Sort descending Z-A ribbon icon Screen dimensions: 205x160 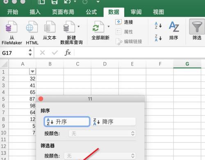[x=158, y=38]
